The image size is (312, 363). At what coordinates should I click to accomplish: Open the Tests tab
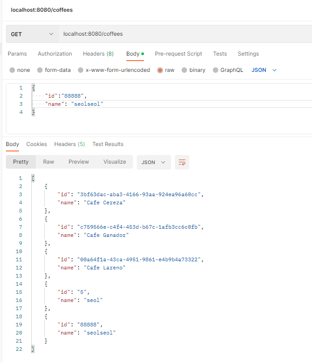[220, 54]
